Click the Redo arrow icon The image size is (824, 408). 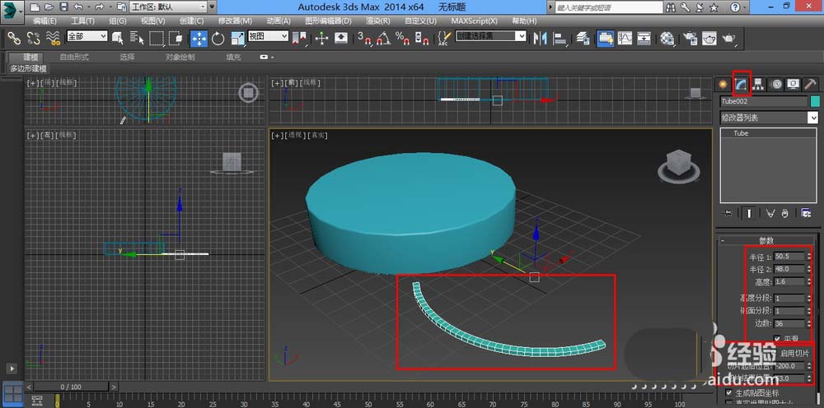coord(100,7)
